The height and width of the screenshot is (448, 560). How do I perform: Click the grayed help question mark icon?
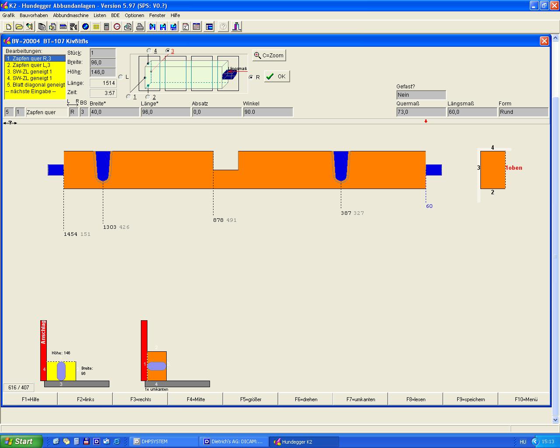click(x=223, y=27)
